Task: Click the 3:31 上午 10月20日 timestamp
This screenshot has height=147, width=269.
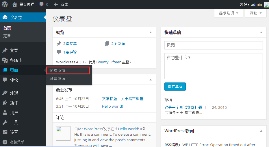Action: pyautogui.click(x=73, y=106)
